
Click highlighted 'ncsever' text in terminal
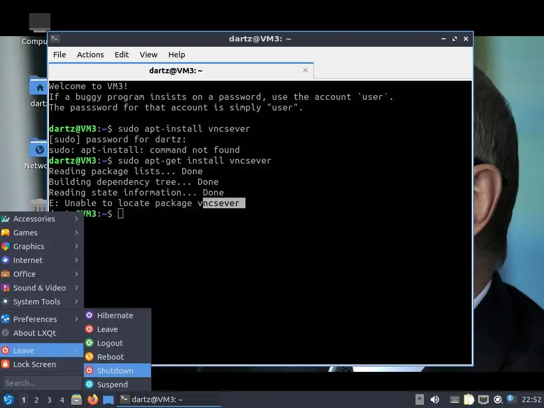coord(224,203)
